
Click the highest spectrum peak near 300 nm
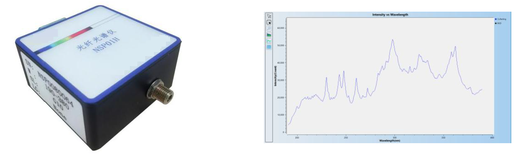pyautogui.click(x=392, y=40)
